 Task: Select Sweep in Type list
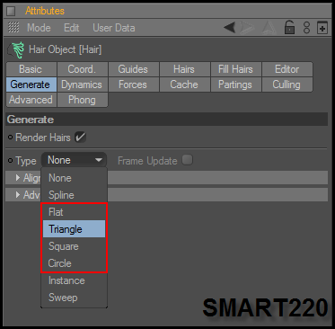point(74,298)
